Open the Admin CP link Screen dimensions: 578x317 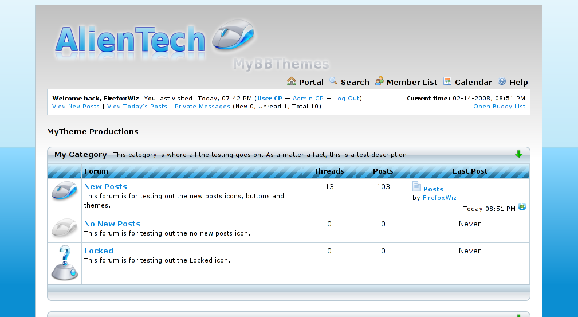click(308, 99)
